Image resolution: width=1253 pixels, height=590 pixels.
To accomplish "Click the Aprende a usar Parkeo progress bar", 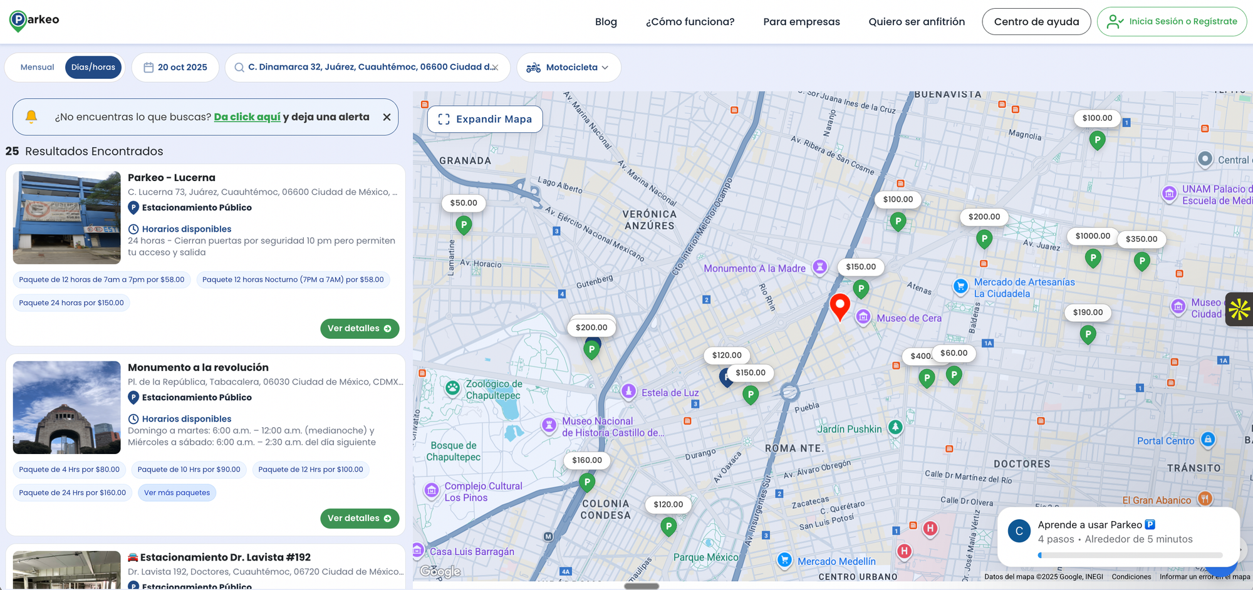I will coord(1130,555).
